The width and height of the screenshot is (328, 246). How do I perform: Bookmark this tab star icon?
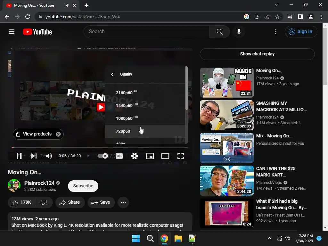point(277,17)
